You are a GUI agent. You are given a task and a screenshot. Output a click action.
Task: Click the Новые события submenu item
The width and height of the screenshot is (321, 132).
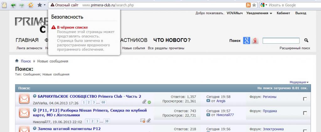[134, 48]
